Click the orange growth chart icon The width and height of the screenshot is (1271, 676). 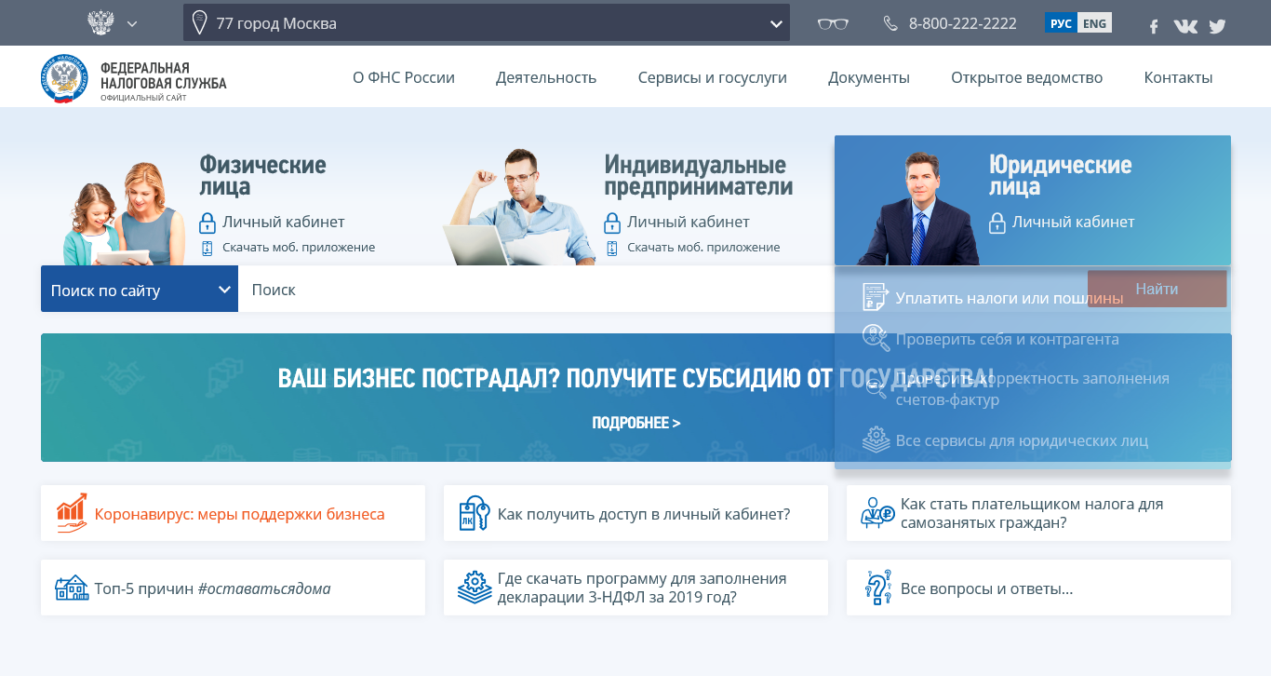point(72,513)
